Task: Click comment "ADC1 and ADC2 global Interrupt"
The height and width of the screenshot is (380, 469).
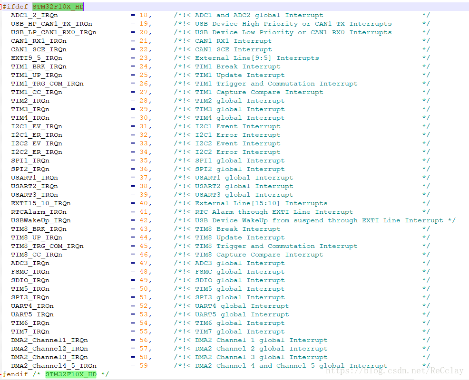Action: [259, 15]
